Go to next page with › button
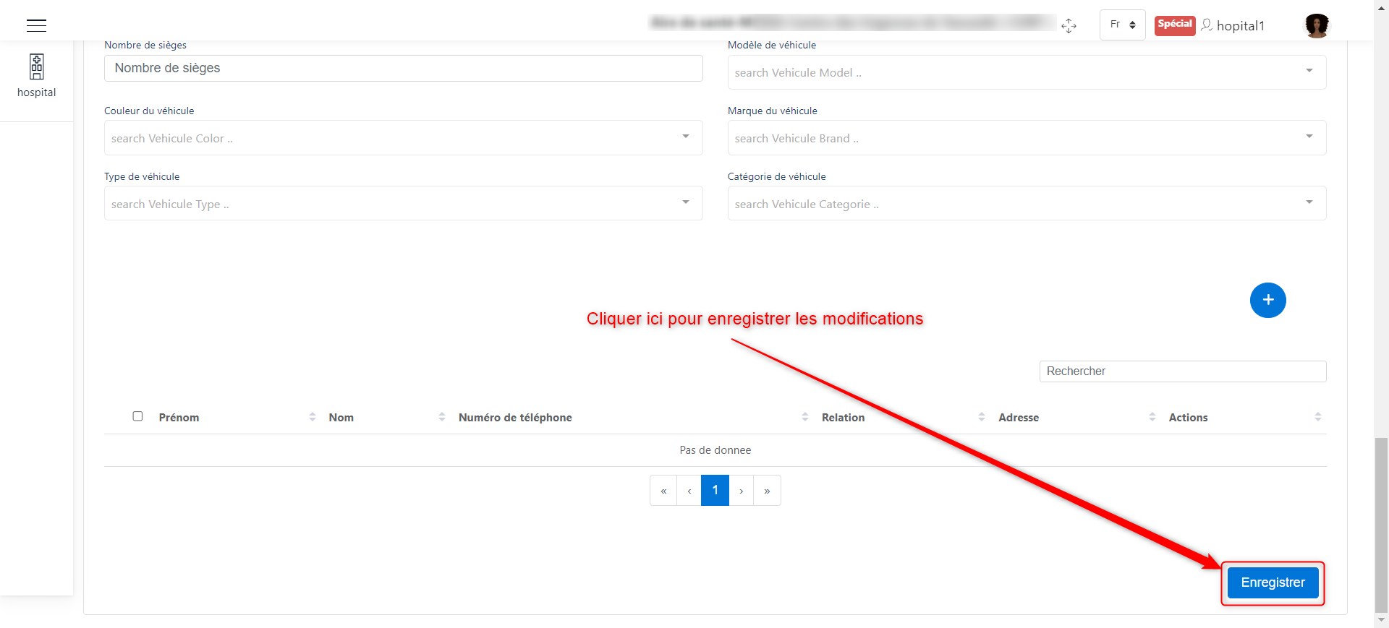1389x628 pixels. [x=742, y=491]
